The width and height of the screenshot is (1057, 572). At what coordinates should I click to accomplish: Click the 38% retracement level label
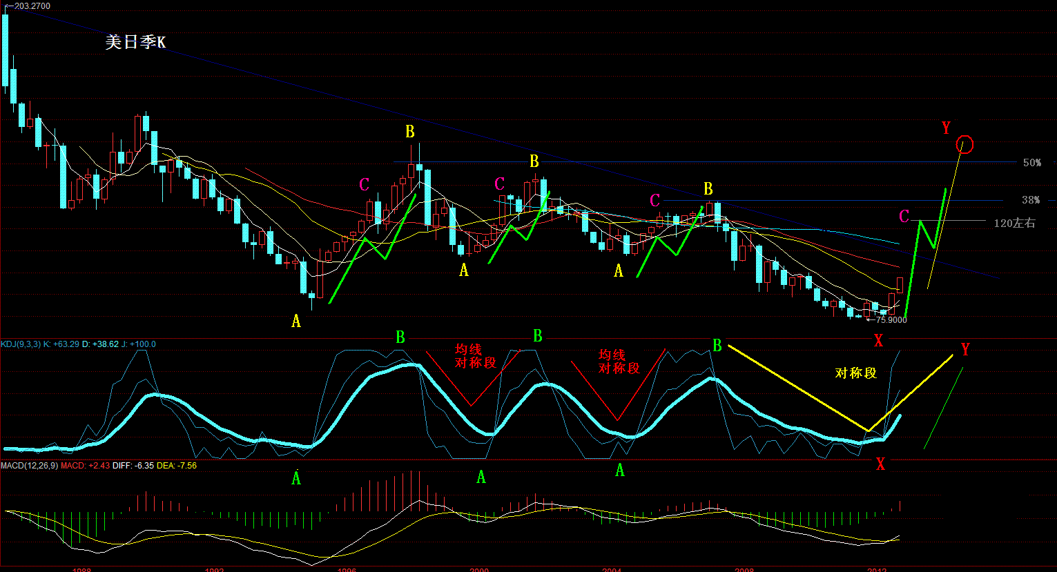coord(1031,200)
